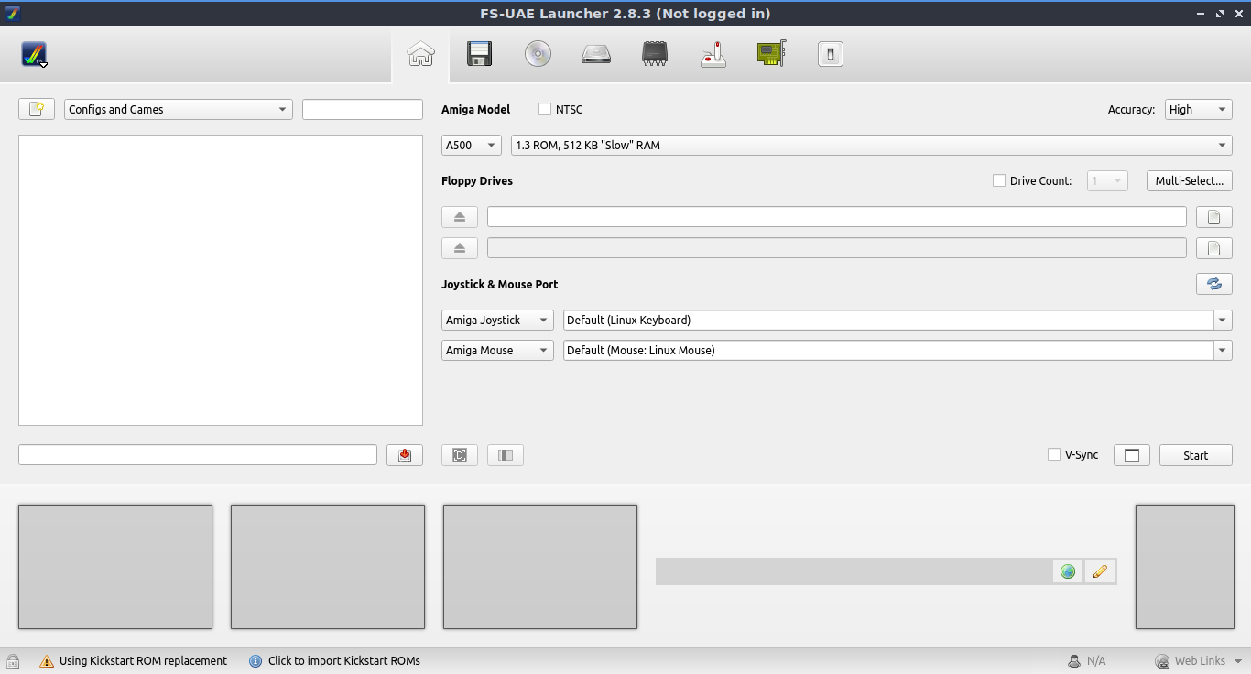Choose Amiga model from A500 dropdown
1251x674 pixels.
click(472, 145)
